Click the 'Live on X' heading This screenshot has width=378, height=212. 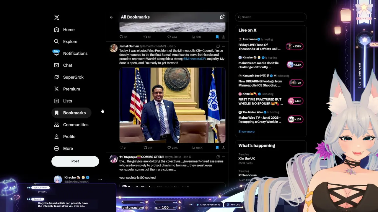pos(247,30)
